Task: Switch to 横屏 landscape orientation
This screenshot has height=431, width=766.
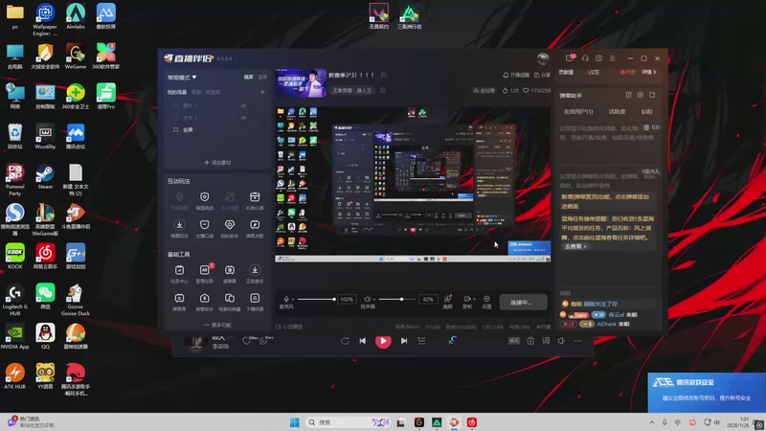Action: pyautogui.click(x=249, y=78)
